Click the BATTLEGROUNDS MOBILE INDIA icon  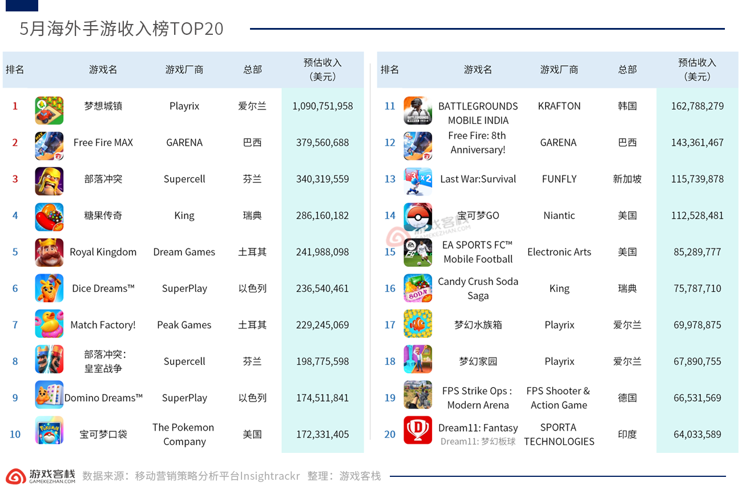pos(418,110)
